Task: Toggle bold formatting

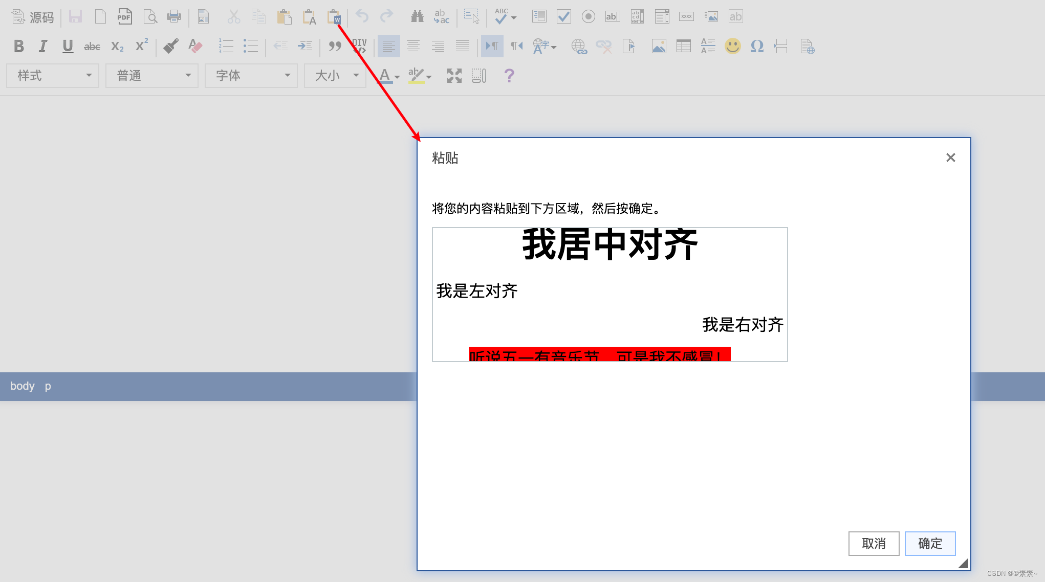Action: click(18, 47)
